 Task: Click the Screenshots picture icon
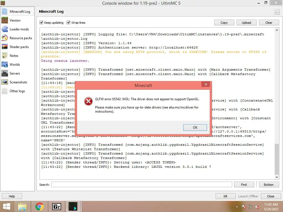4,82
